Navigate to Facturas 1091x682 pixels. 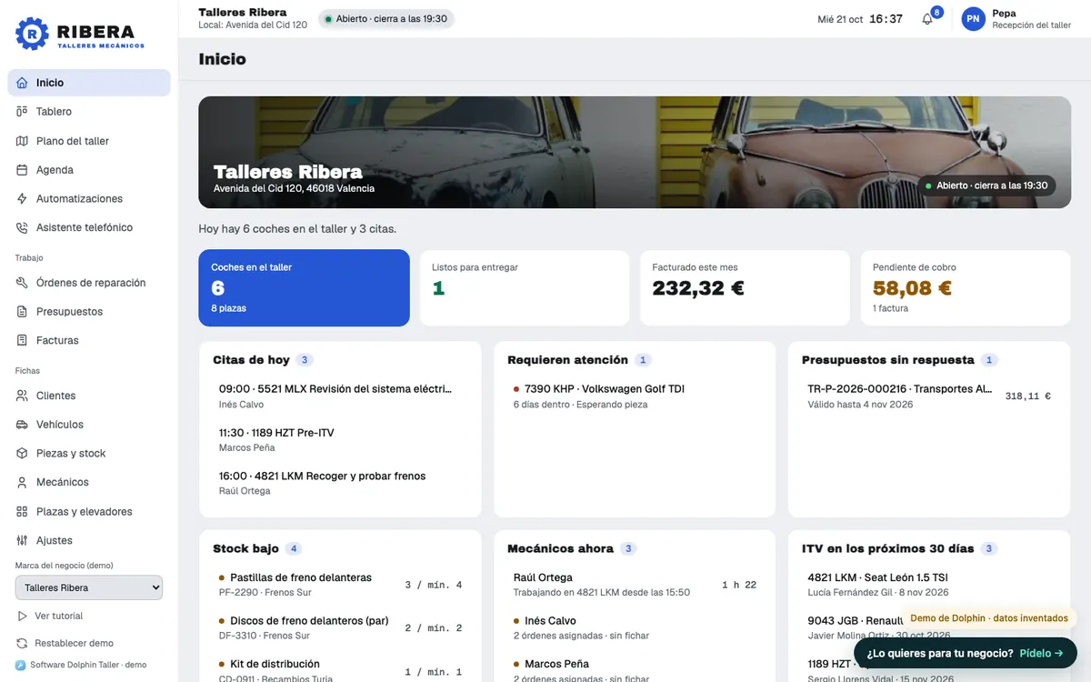[x=89, y=340]
